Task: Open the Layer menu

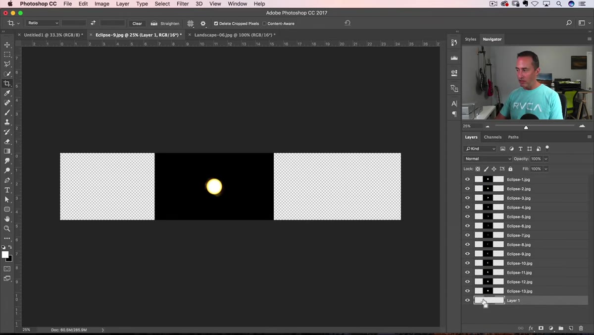Action: [x=122, y=4]
